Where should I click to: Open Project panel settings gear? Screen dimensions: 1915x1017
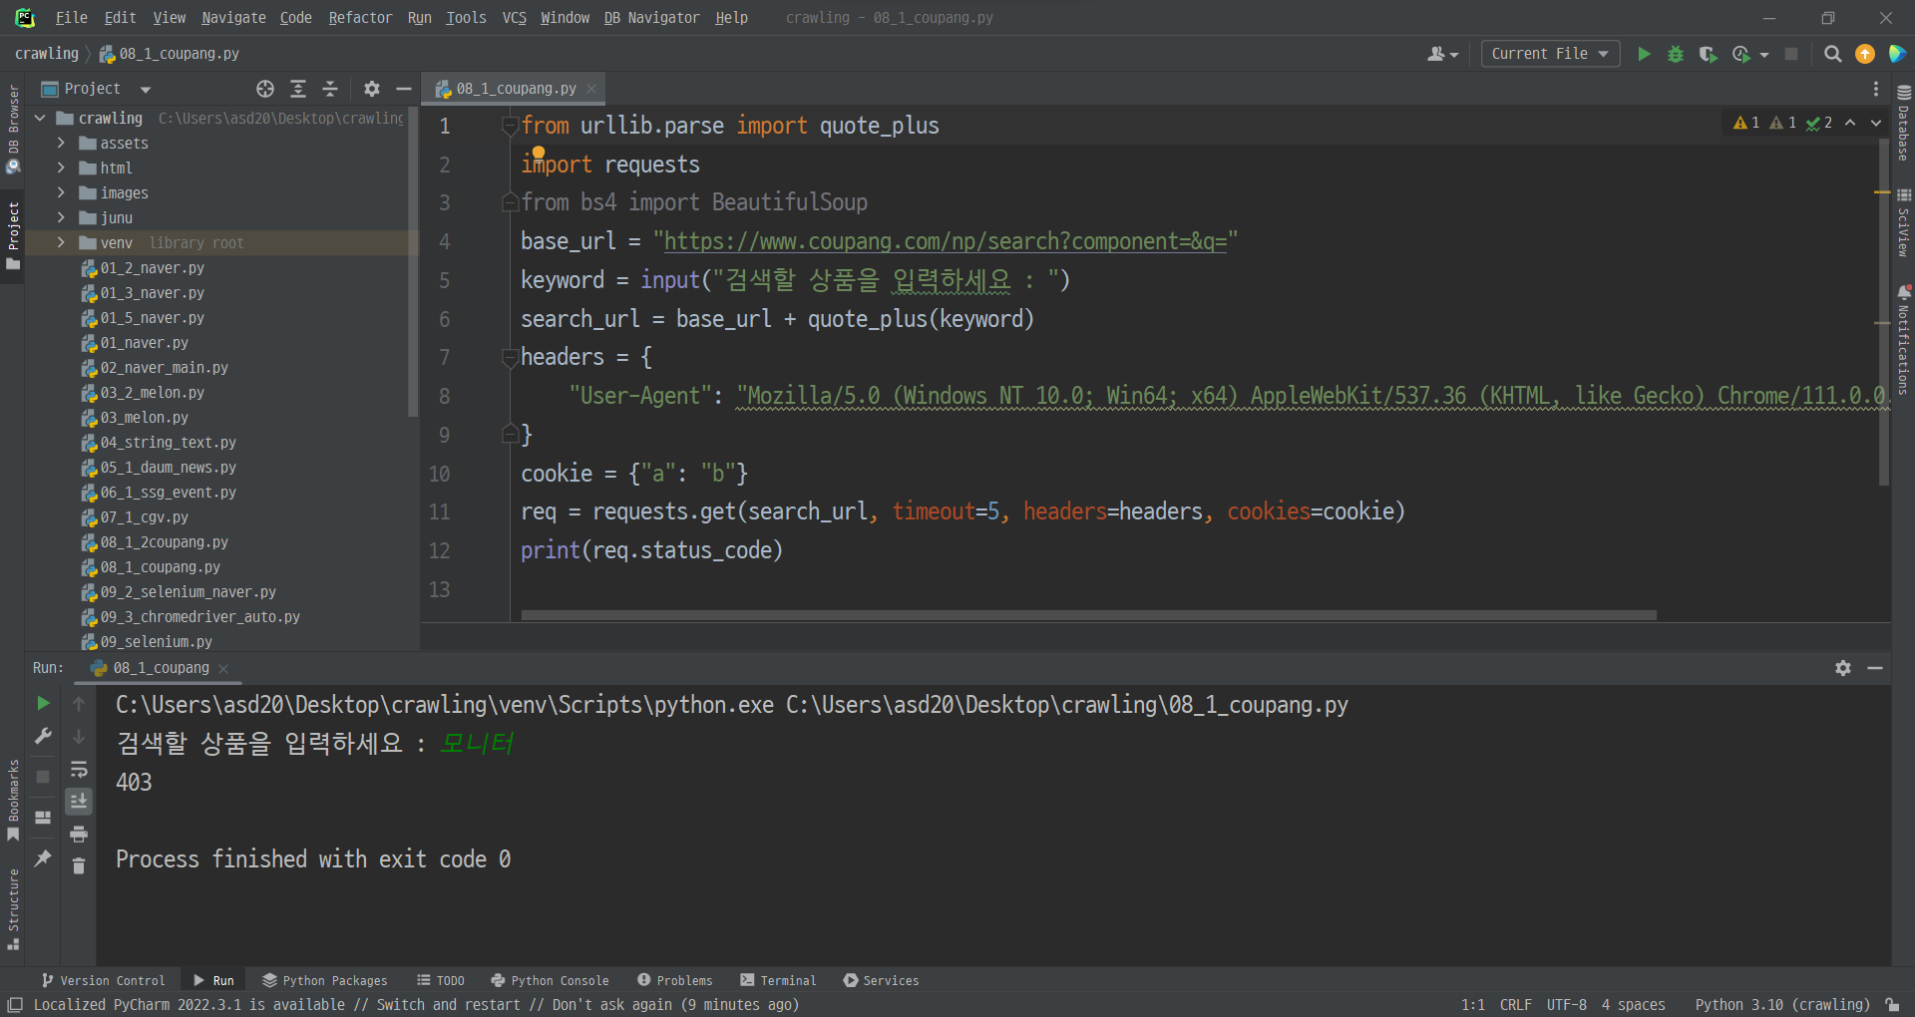[x=372, y=89]
